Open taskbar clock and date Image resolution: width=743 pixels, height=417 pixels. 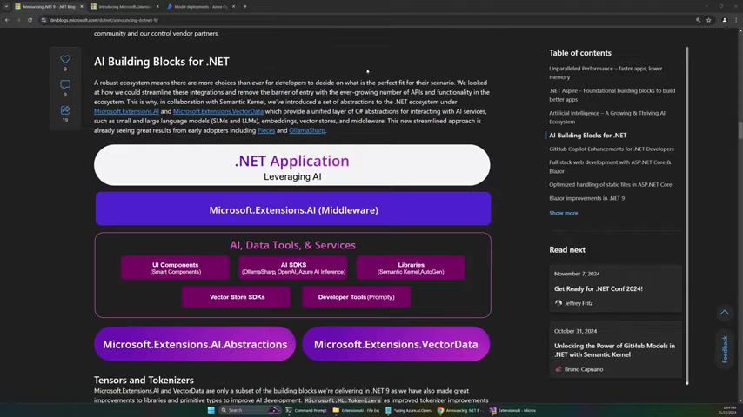click(727, 410)
